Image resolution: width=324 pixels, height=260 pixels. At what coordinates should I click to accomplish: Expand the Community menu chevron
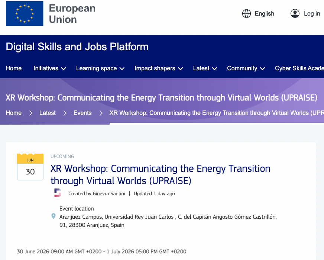click(x=262, y=69)
